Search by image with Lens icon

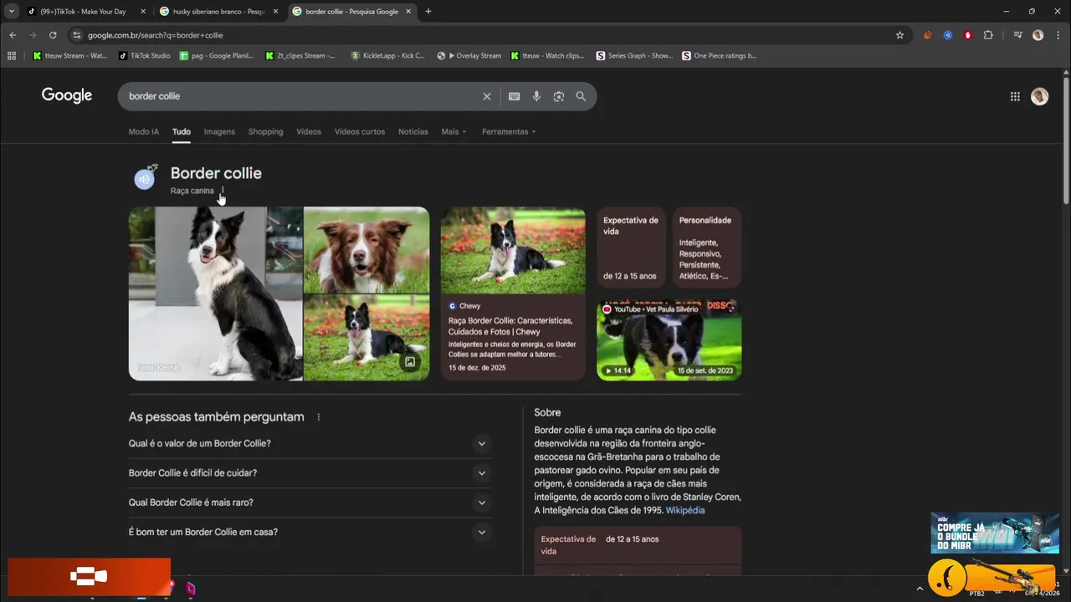559,96
